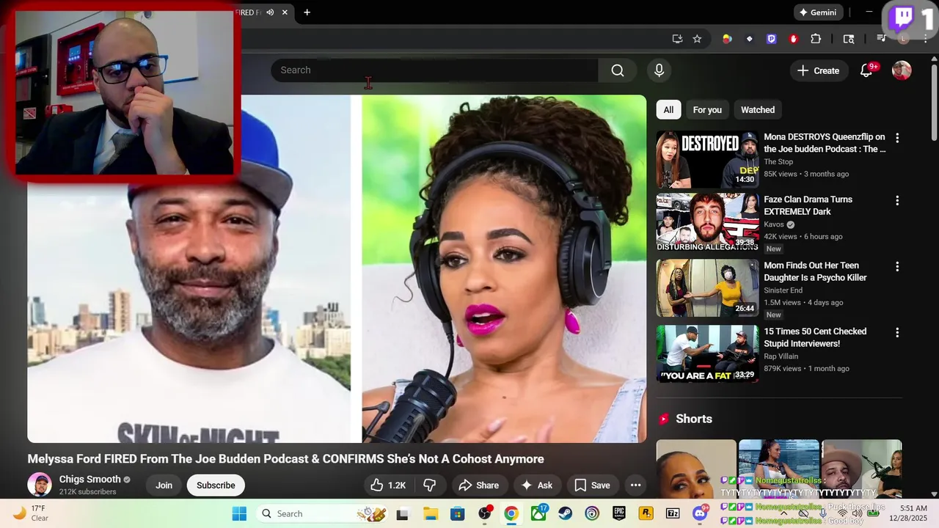The height and width of the screenshot is (528, 939).
Task: Open options for Faze Clan Drama video
Action: point(896,200)
